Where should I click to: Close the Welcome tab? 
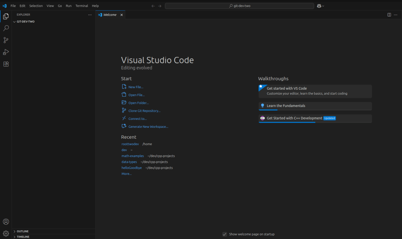tap(121, 15)
